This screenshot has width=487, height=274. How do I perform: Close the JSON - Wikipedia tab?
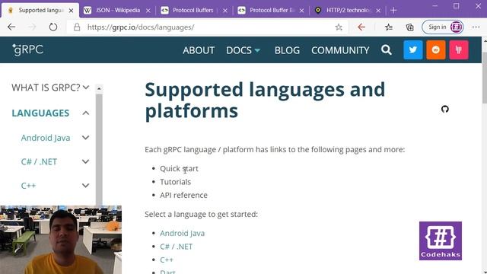click(x=148, y=11)
